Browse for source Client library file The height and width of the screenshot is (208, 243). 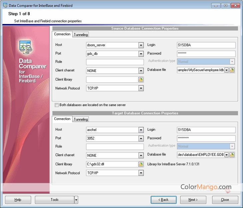click(x=141, y=80)
